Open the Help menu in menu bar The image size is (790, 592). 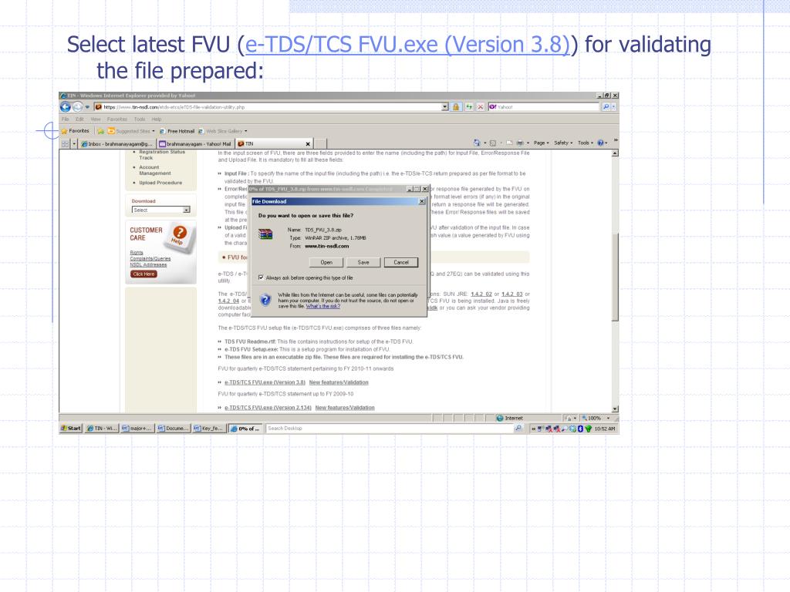pos(157,119)
